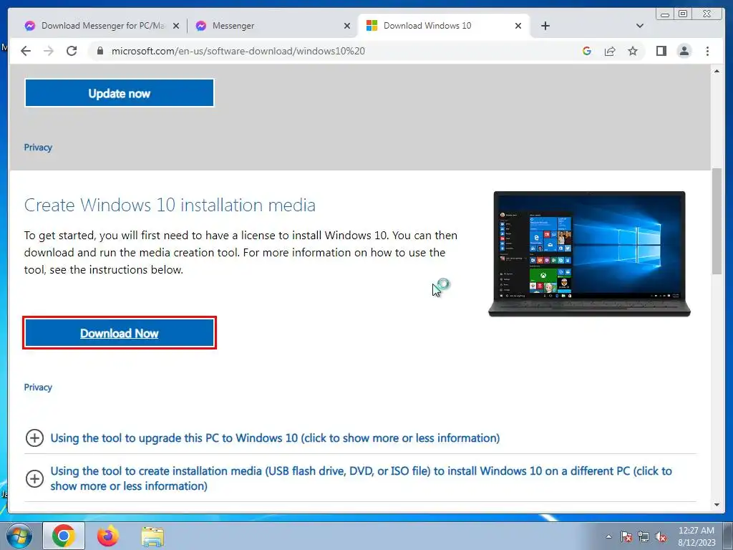Click the Action Center flag tray icon
The height and width of the screenshot is (550, 733).
(x=626, y=536)
